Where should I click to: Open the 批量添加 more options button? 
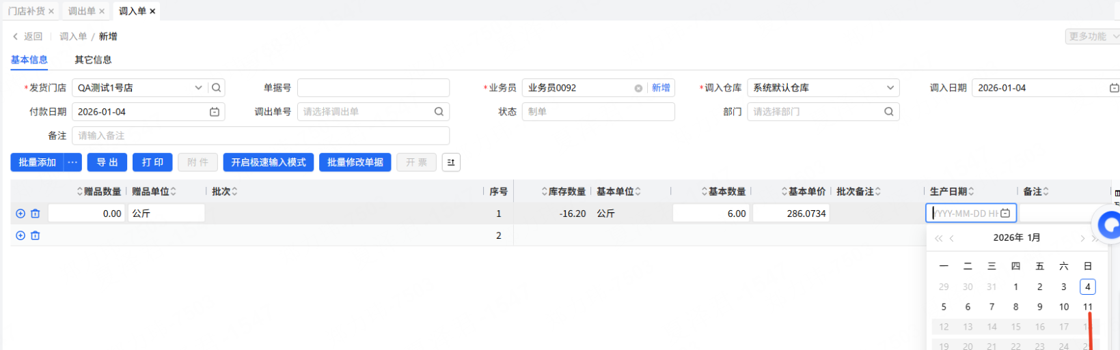coord(72,162)
